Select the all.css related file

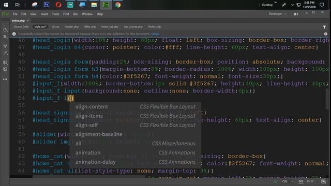pos(55,27)
